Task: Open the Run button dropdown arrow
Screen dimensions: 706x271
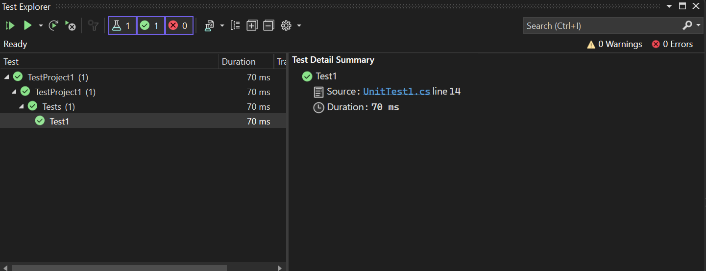Action: (41, 25)
